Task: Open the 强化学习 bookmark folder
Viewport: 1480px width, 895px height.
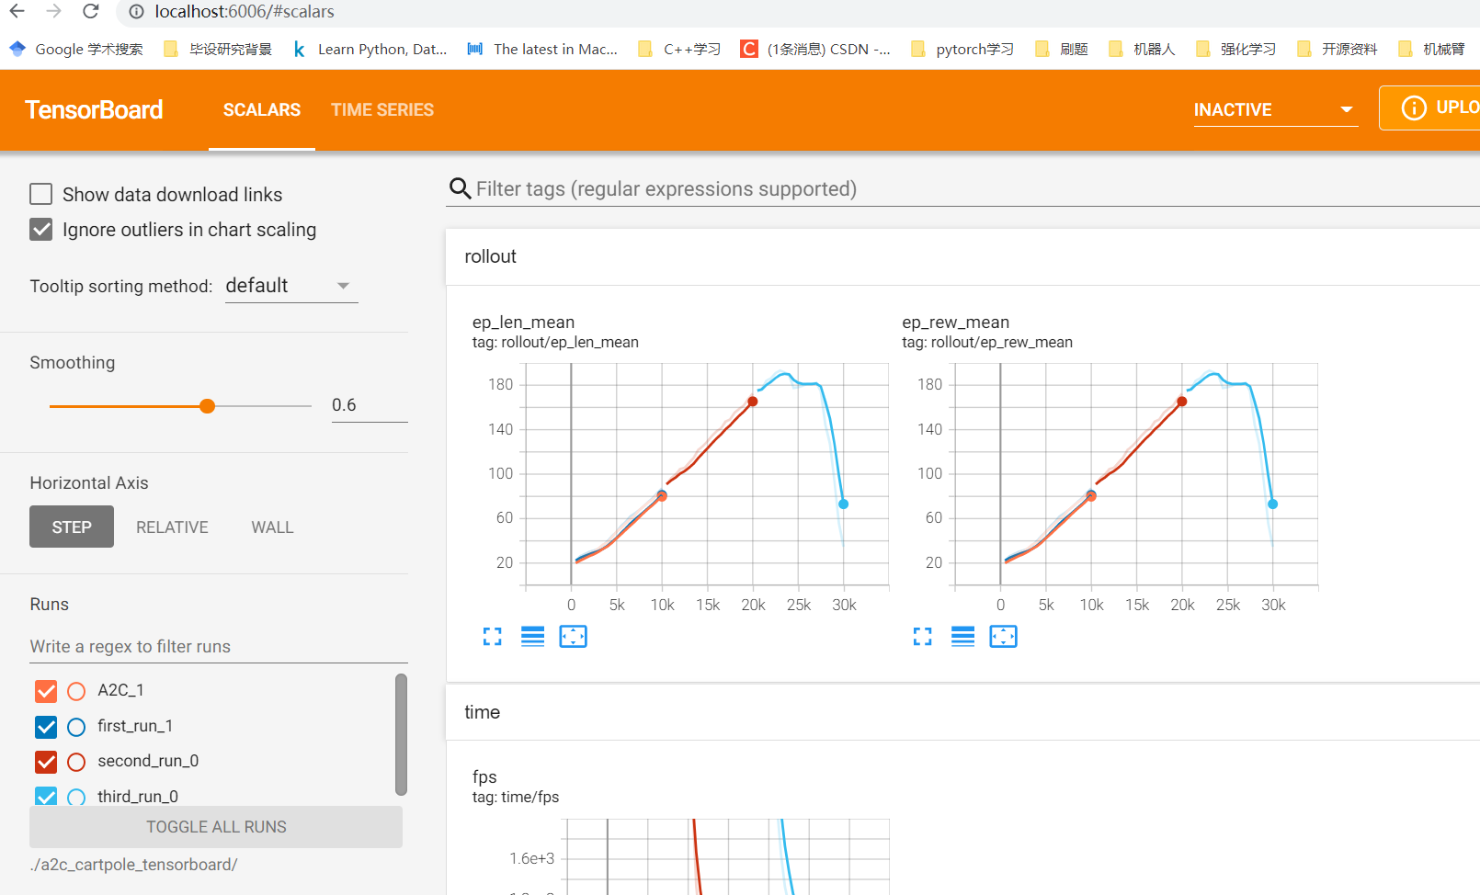Action: point(1236,49)
